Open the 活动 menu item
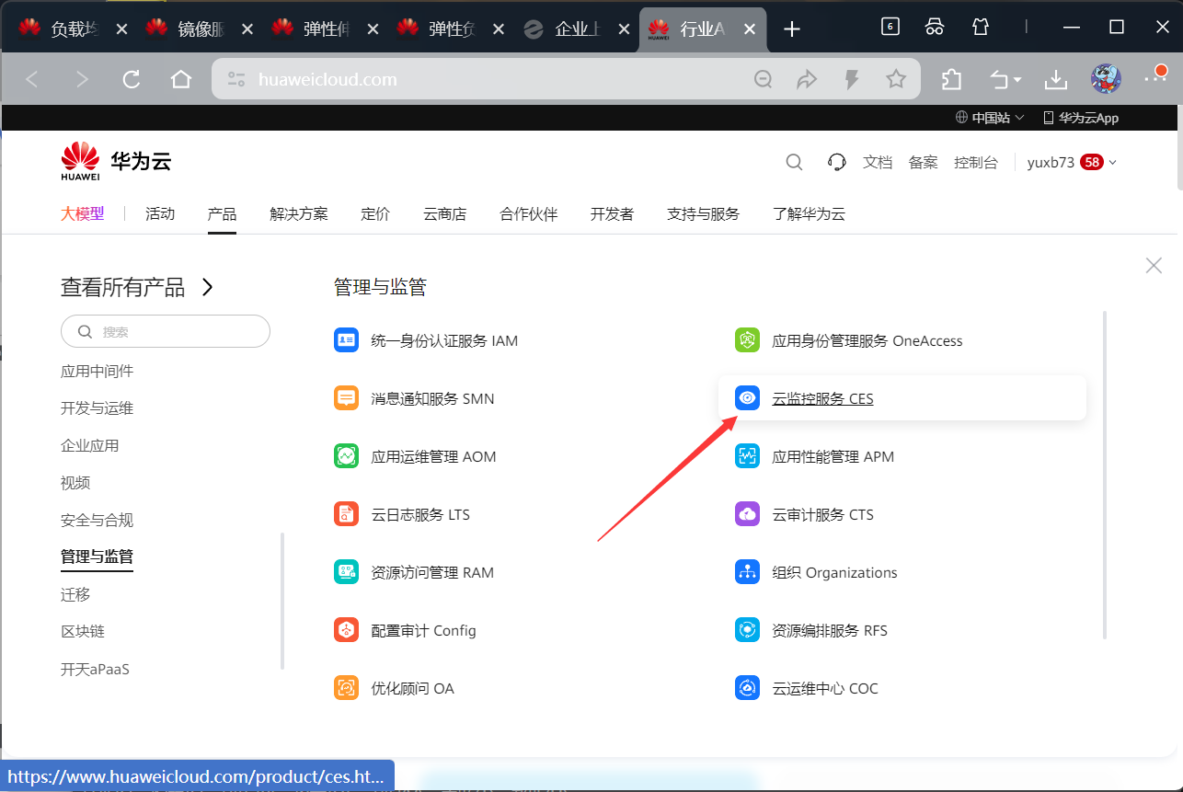Screen dimensions: 1183x792 [160, 213]
